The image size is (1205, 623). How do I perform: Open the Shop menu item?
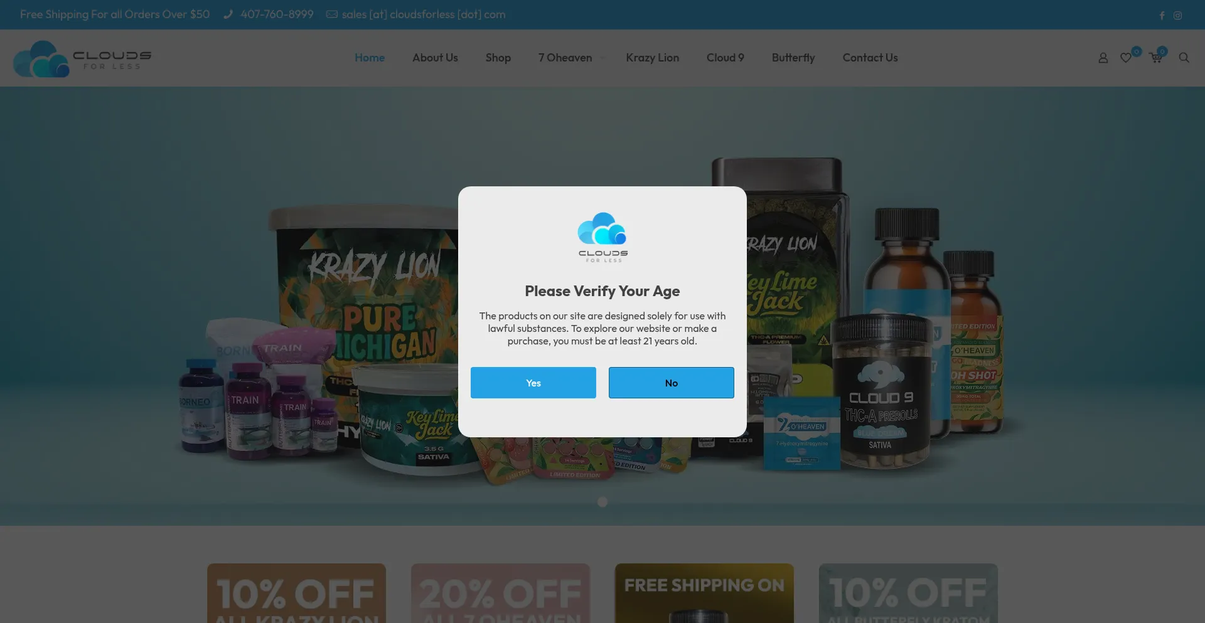coord(498,58)
